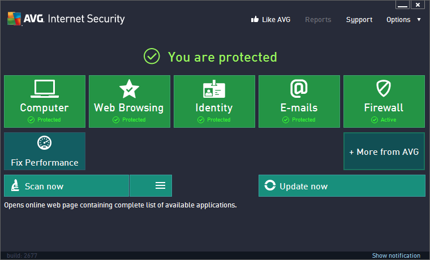Open the Reports menu item

coord(318,20)
